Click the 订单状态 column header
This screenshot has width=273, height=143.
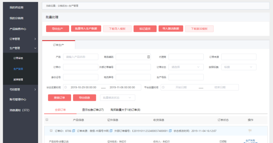point(223,120)
